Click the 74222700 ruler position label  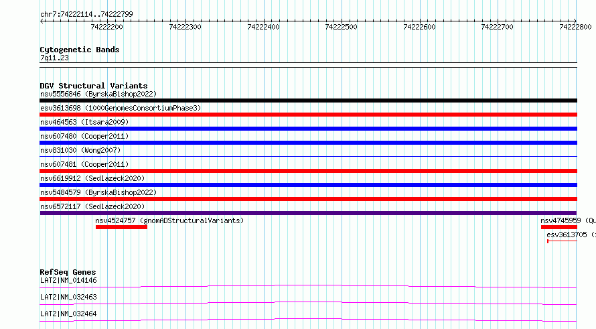pos(497,27)
